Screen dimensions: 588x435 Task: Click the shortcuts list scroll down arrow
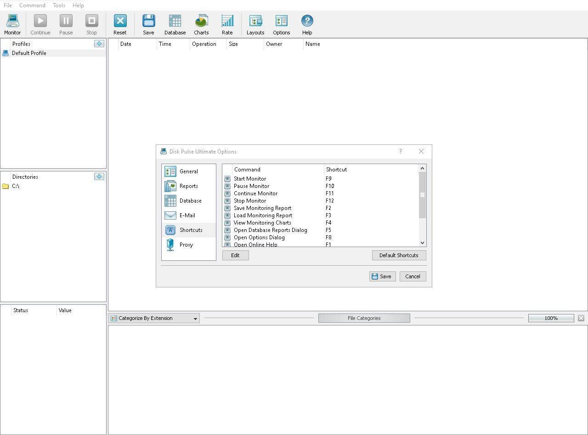422,243
